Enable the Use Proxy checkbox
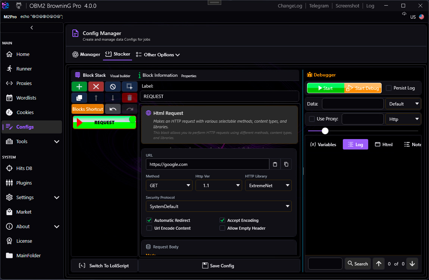The width and height of the screenshot is (429, 280). [x=311, y=119]
